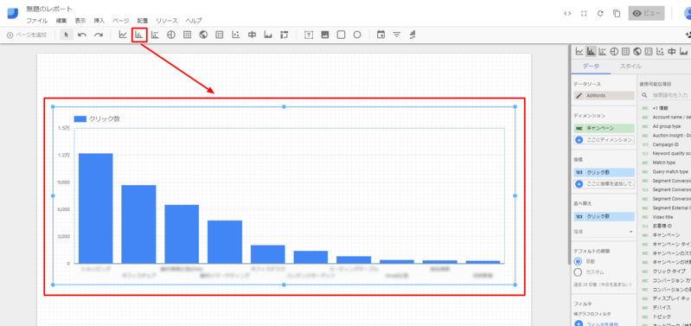This screenshot has width=691, height=326.
Task: Add a metric via ここに指標を追加 slot
Action: click(x=605, y=183)
